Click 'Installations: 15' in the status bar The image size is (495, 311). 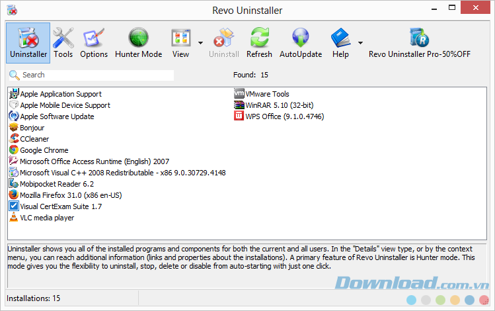point(34,298)
